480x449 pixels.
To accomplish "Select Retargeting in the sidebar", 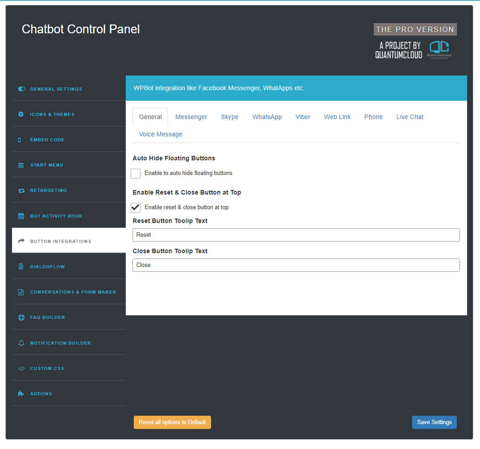I will [69, 190].
